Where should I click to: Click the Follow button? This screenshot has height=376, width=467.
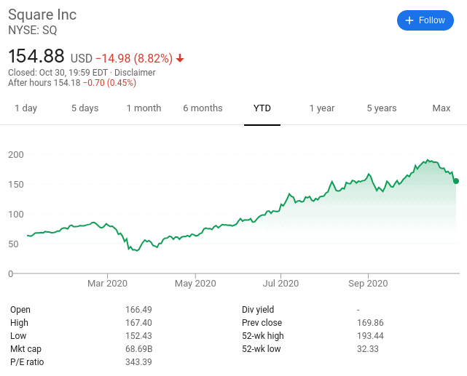point(425,20)
